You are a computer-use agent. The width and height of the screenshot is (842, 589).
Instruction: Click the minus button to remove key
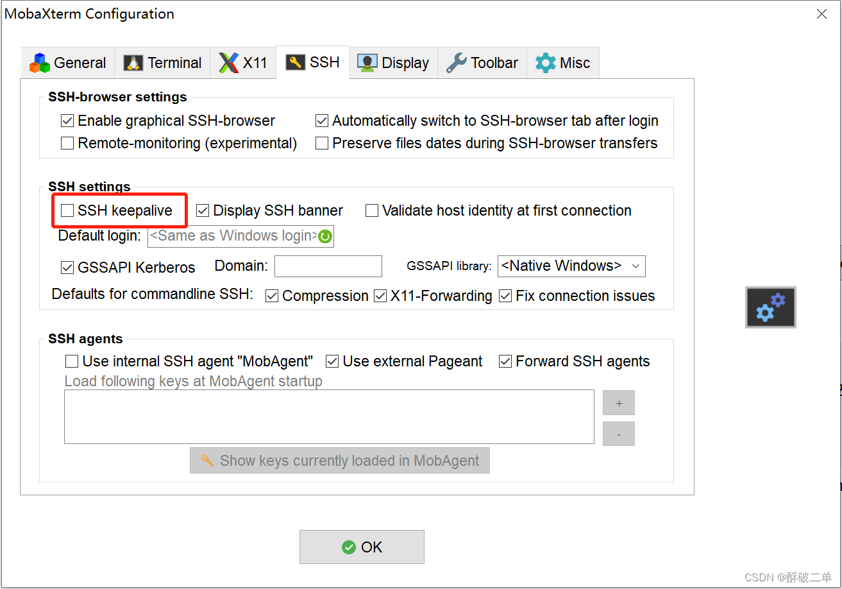(619, 434)
